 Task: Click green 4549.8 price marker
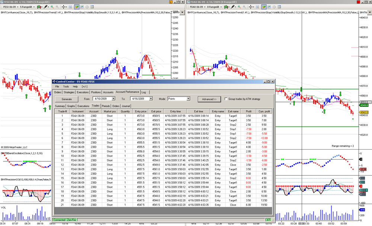[364, 105]
